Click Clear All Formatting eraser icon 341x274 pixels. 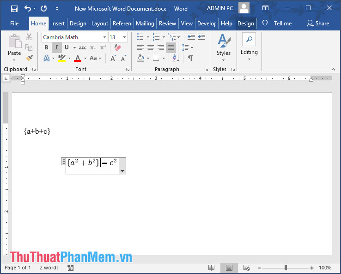point(117,48)
